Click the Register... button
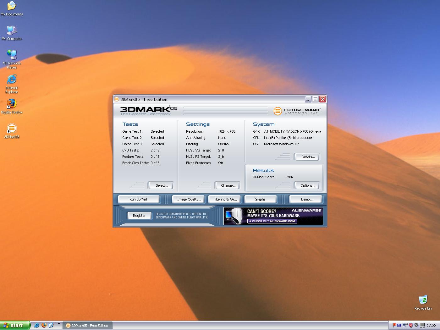440x330 pixels. [x=140, y=216]
